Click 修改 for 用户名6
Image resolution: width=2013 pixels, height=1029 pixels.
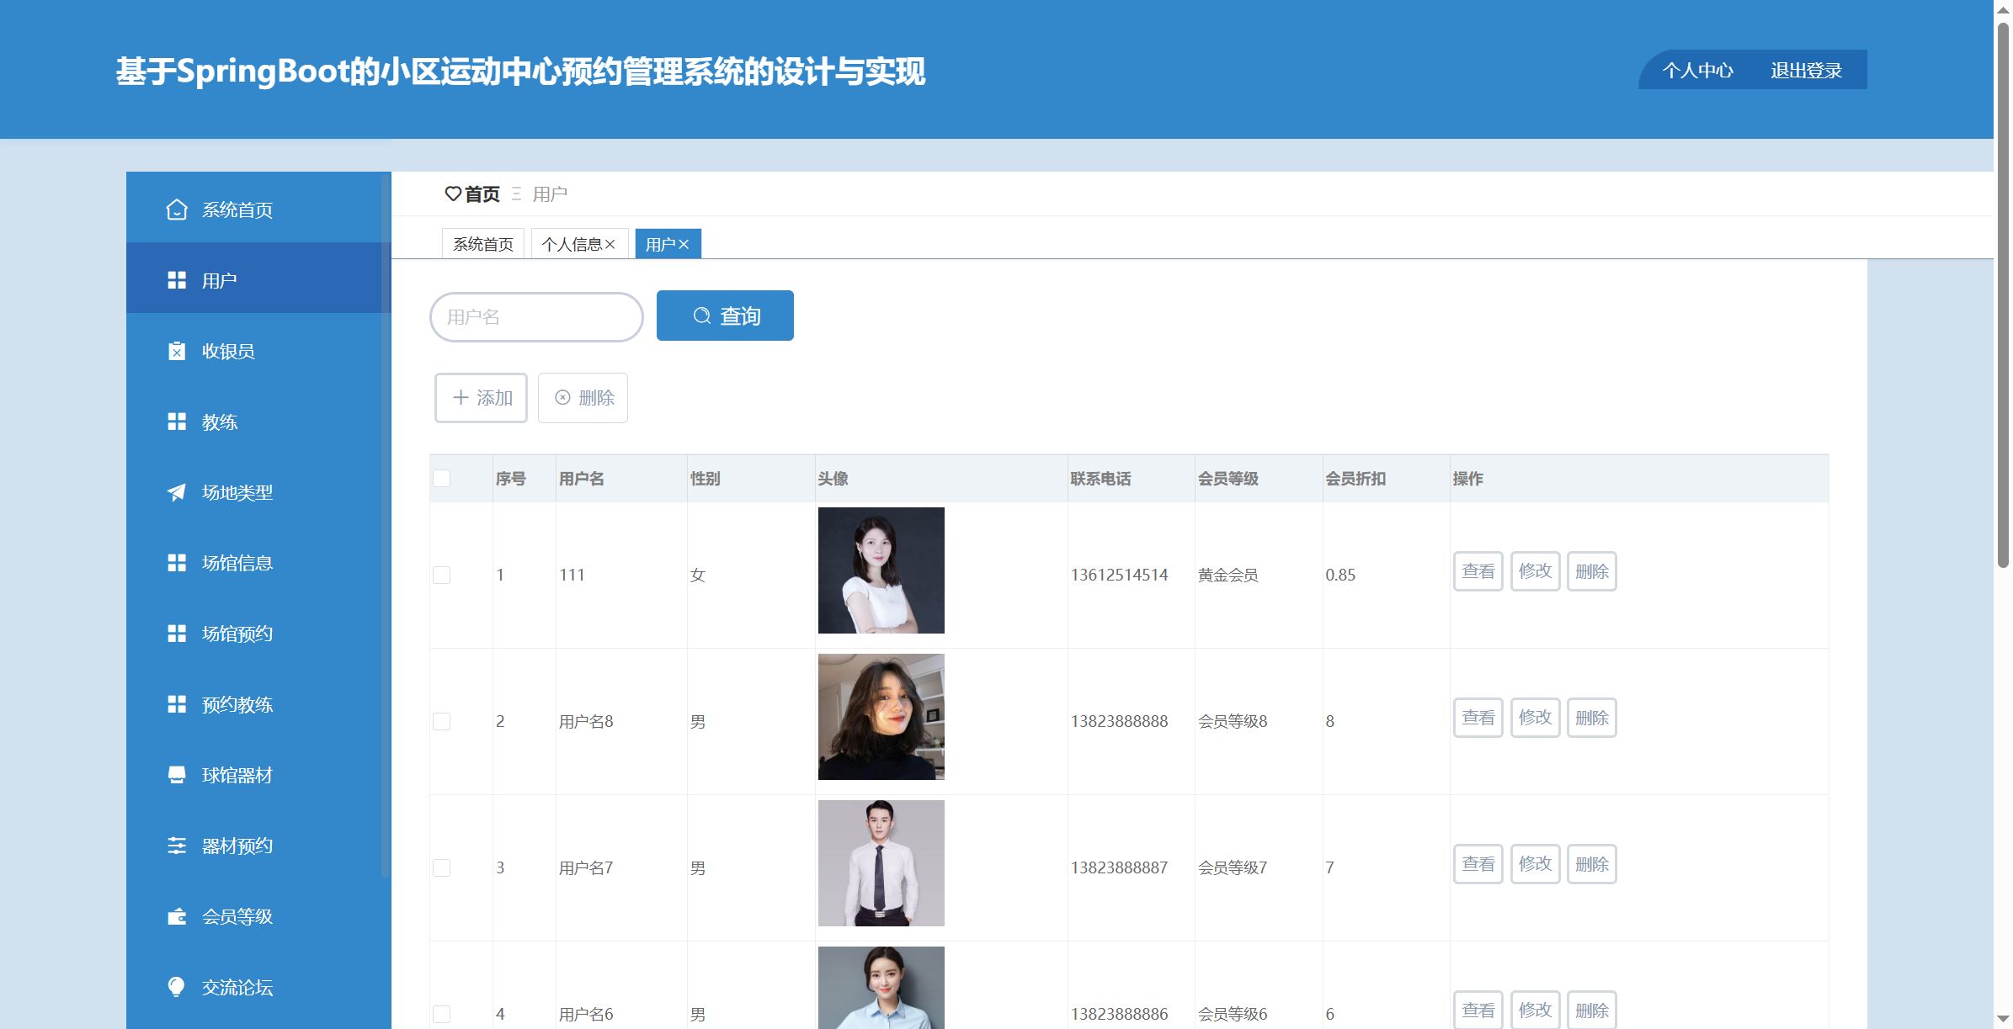[x=1535, y=1010]
